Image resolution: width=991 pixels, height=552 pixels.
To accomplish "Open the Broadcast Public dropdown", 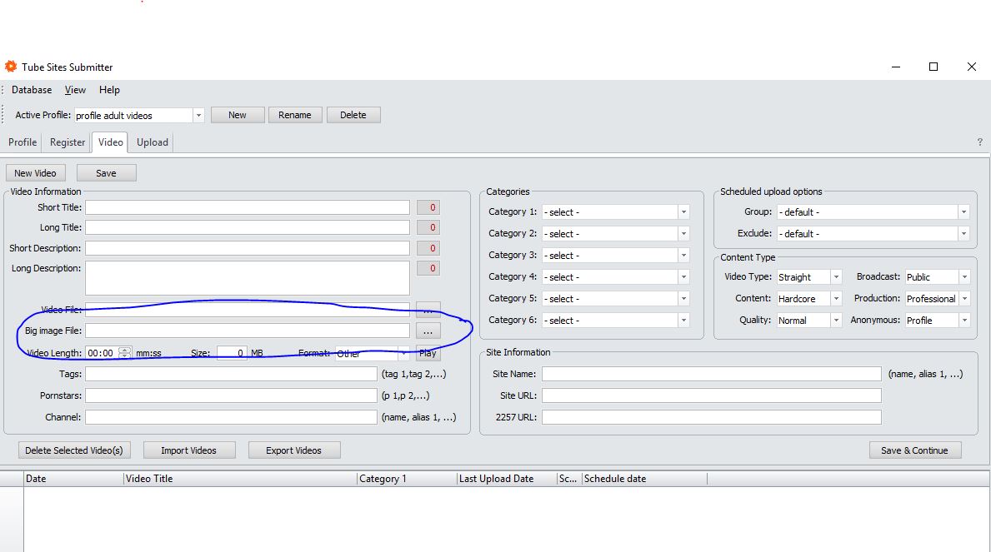I will [964, 276].
